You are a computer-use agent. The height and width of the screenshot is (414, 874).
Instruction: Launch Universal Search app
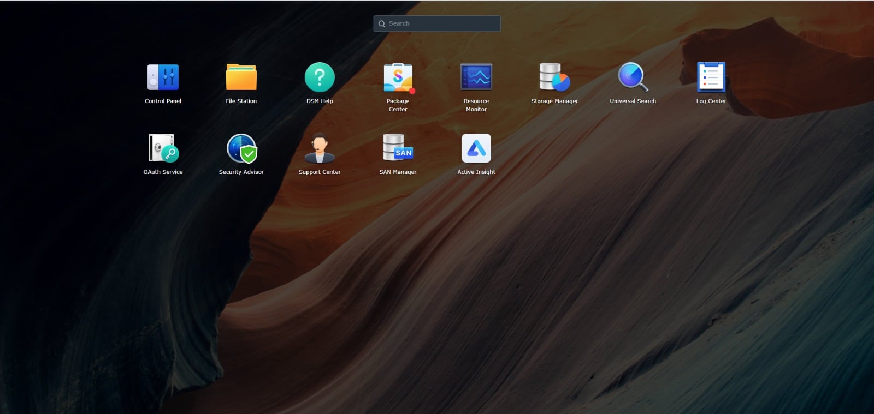(x=633, y=77)
